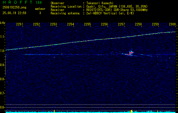This screenshot has height=113, width=178.
Task: Click the 1.1 kHz frequency label
Action: click(3, 37)
